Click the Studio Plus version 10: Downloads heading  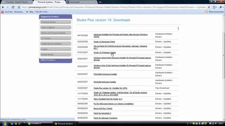coord(103,20)
